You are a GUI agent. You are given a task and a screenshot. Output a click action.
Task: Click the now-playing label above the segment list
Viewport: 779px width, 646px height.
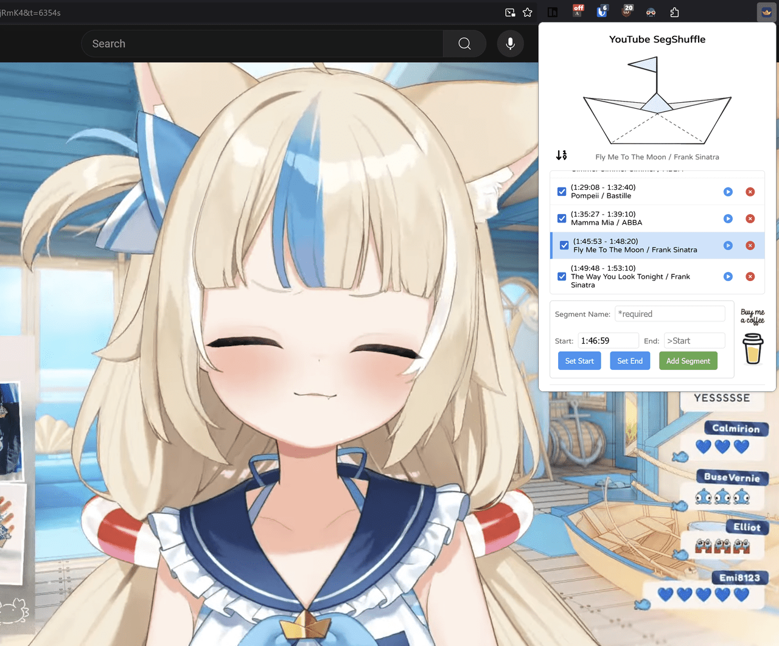point(657,157)
